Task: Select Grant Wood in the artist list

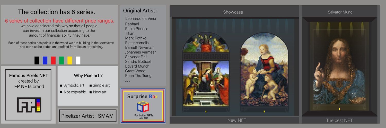Action: point(135,71)
